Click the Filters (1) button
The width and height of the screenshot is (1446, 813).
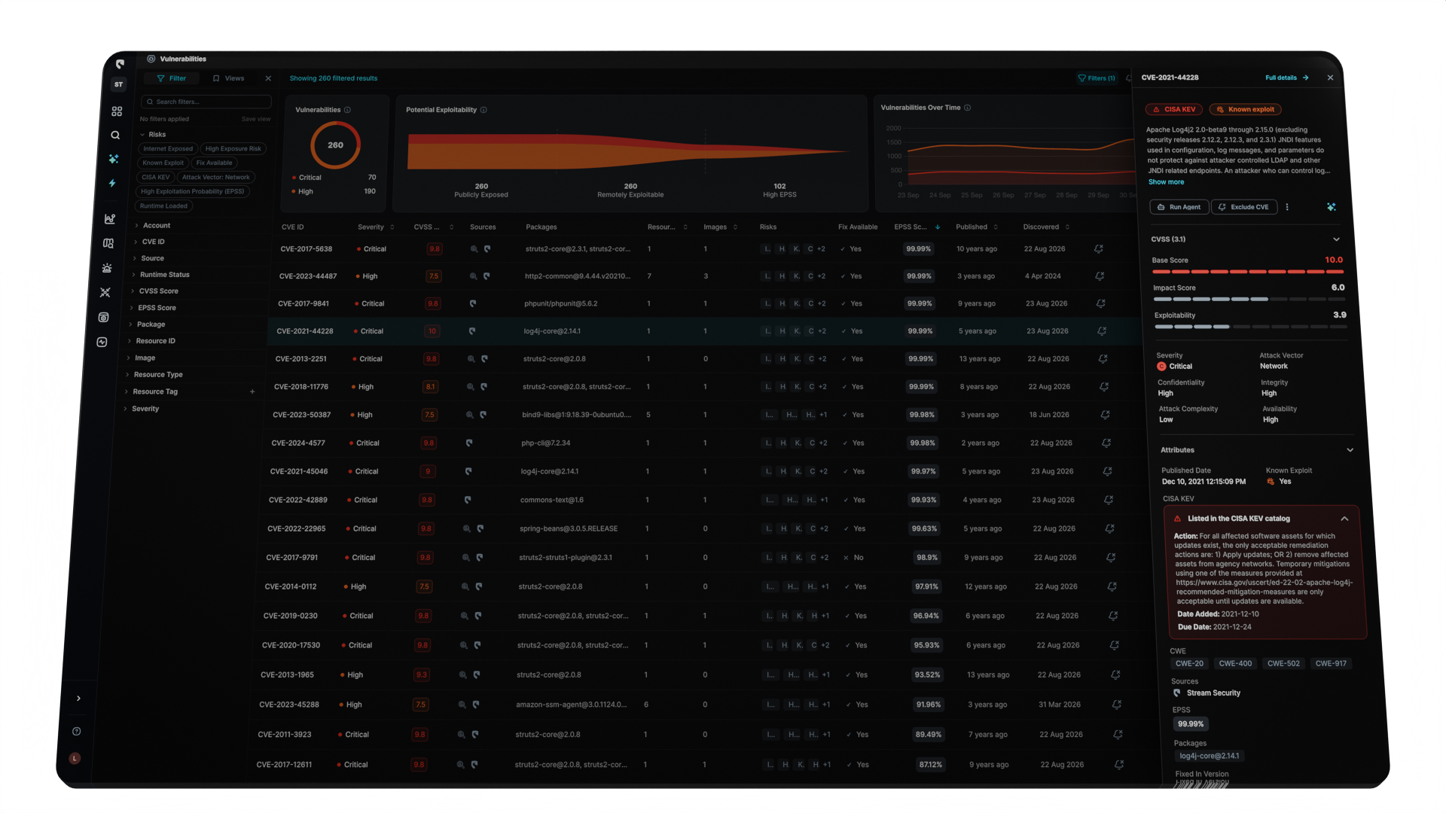pos(1097,78)
